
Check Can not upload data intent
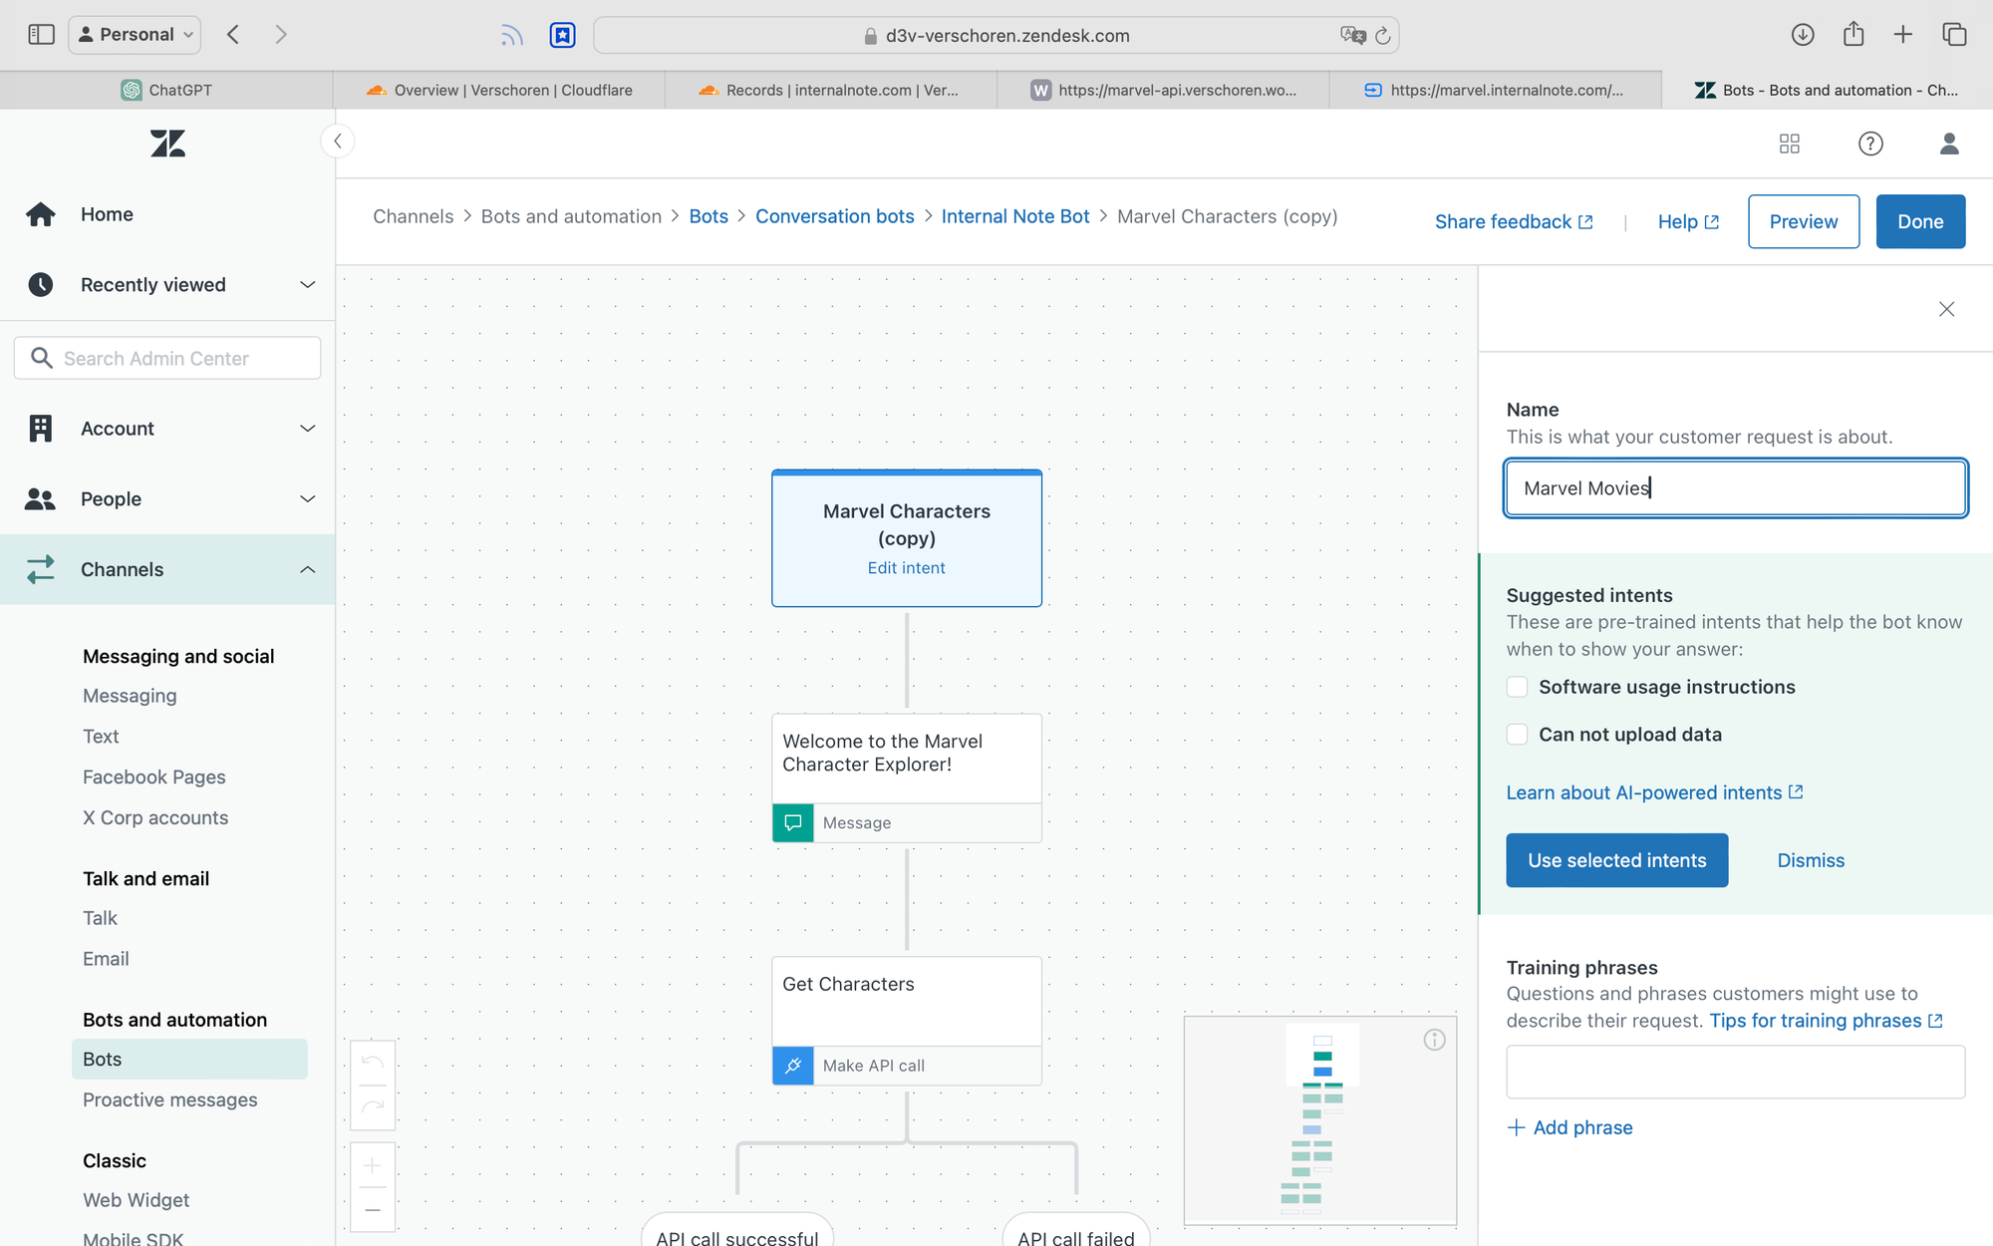point(1517,735)
